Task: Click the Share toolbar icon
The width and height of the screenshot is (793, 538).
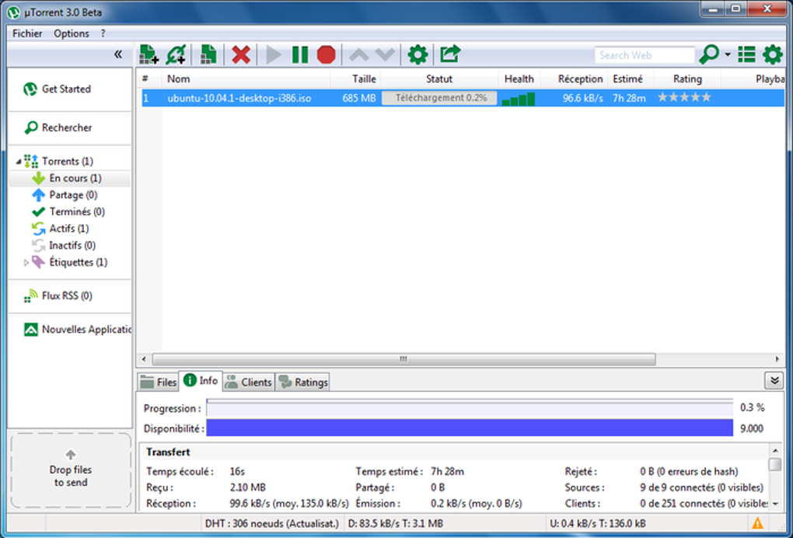Action: [x=450, y=54]
